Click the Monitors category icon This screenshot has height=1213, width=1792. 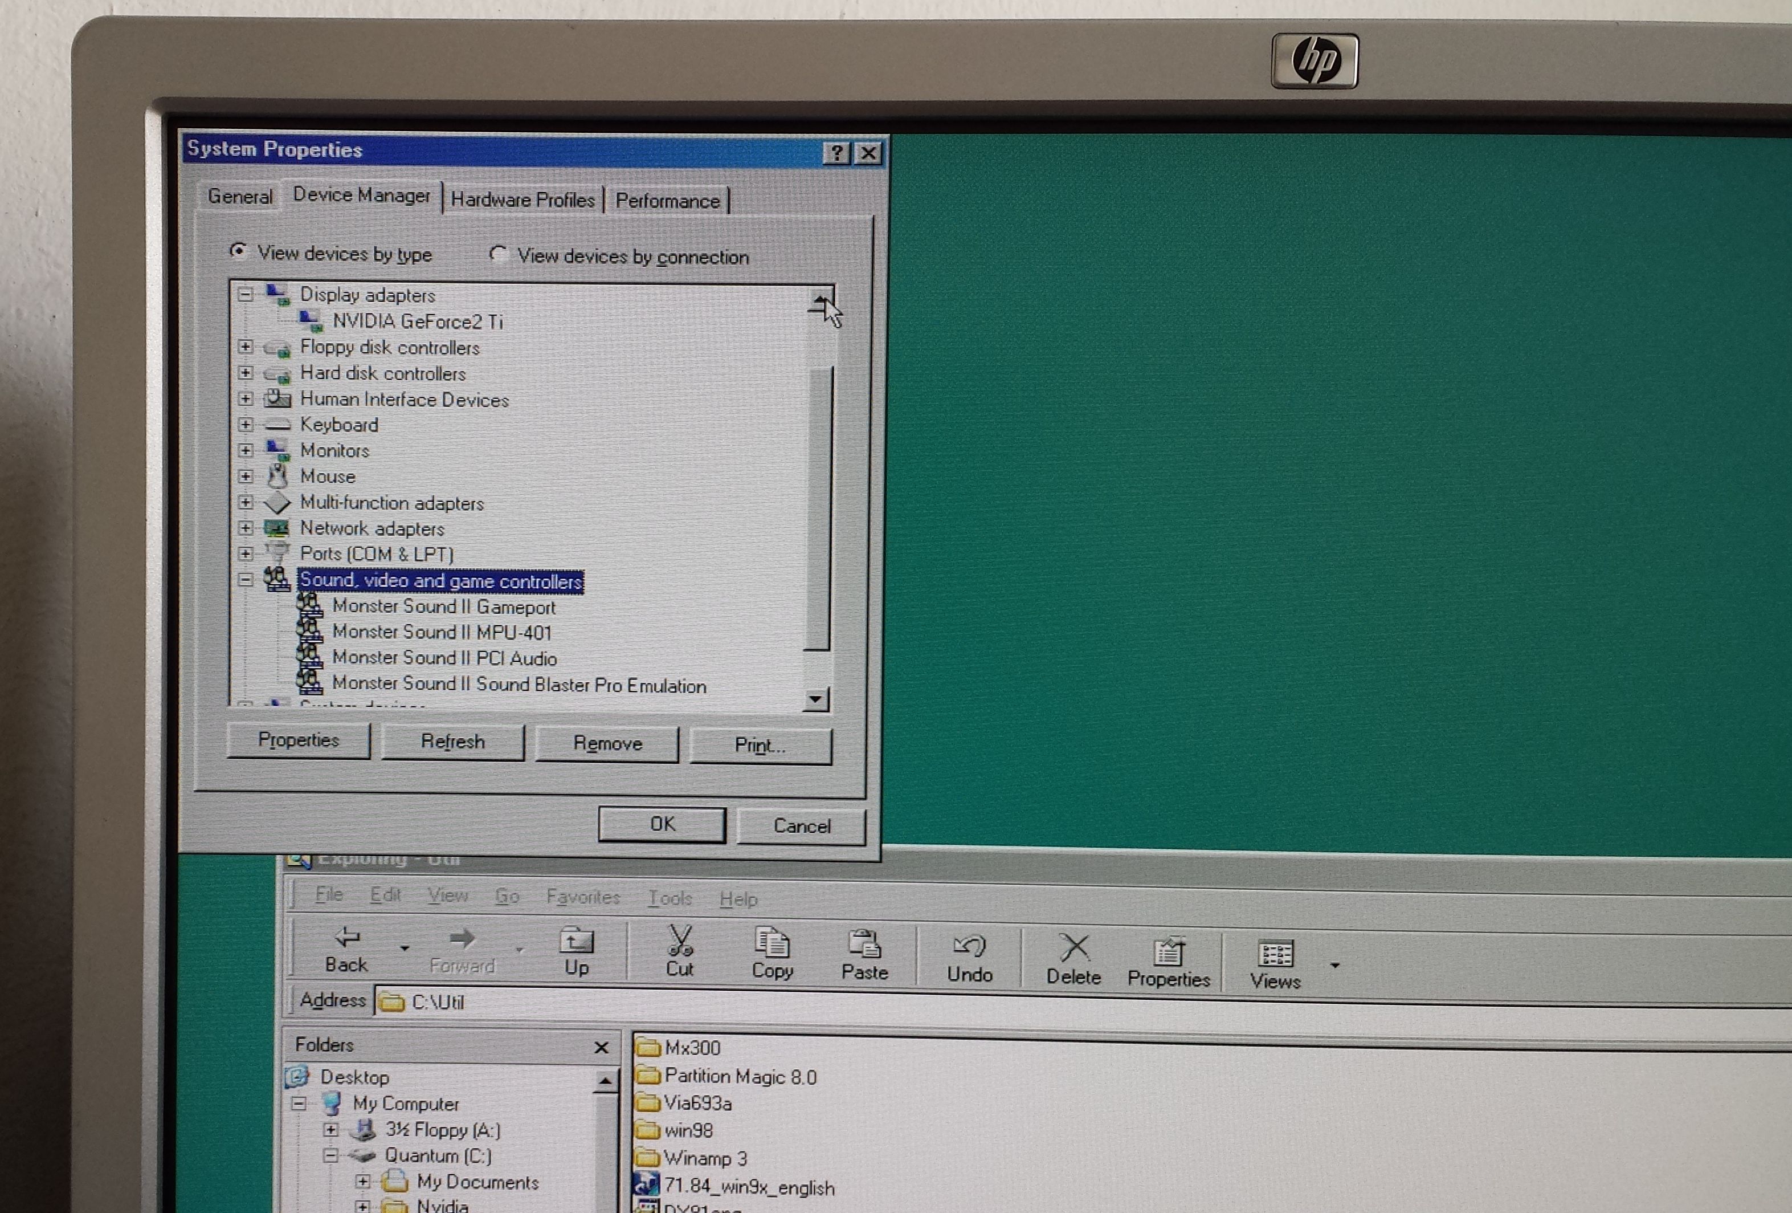tap(277, 450)
